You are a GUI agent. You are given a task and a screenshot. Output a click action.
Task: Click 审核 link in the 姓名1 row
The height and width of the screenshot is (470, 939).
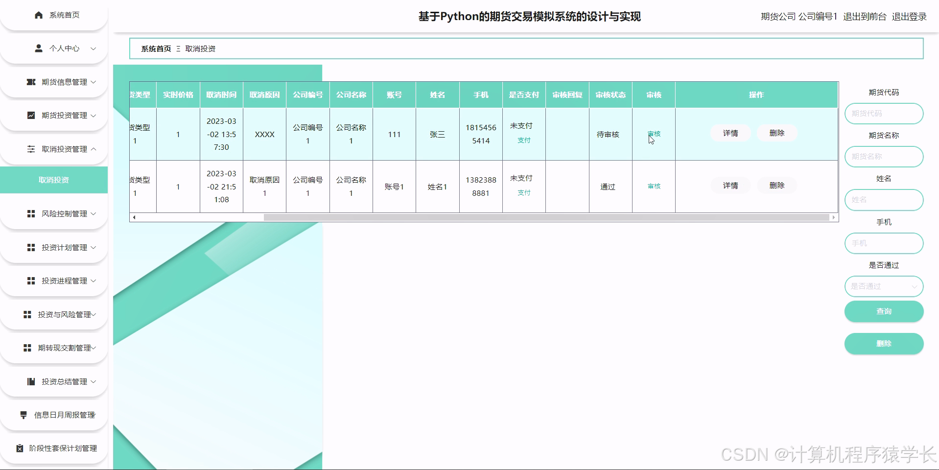pos(654,186)
